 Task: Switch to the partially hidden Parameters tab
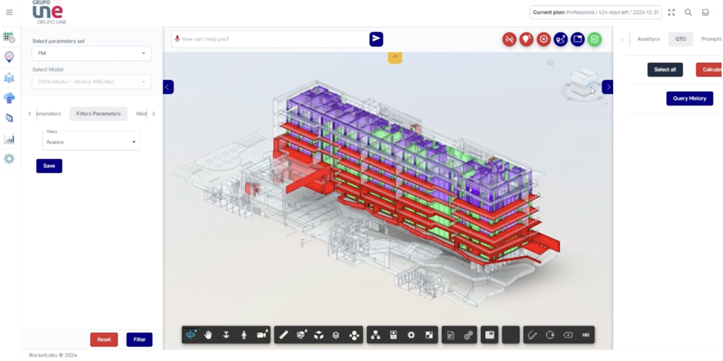click(48, 114)
